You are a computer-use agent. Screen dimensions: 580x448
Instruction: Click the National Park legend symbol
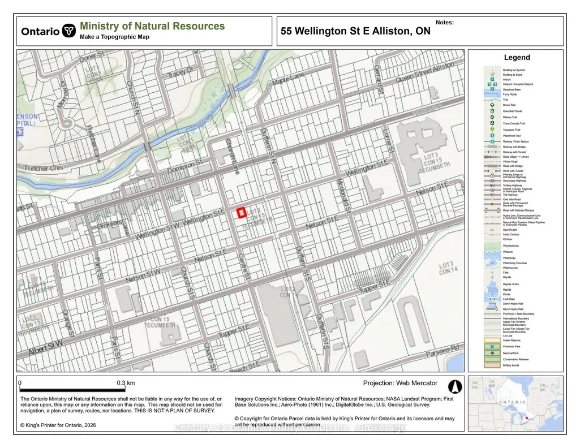point(492,353)
